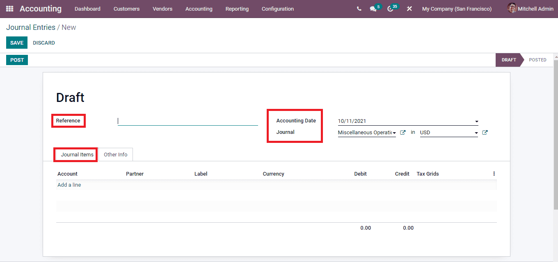Screen dimensions: 558x262
Task: Open the Reporting menu
Action: (237, 9)
